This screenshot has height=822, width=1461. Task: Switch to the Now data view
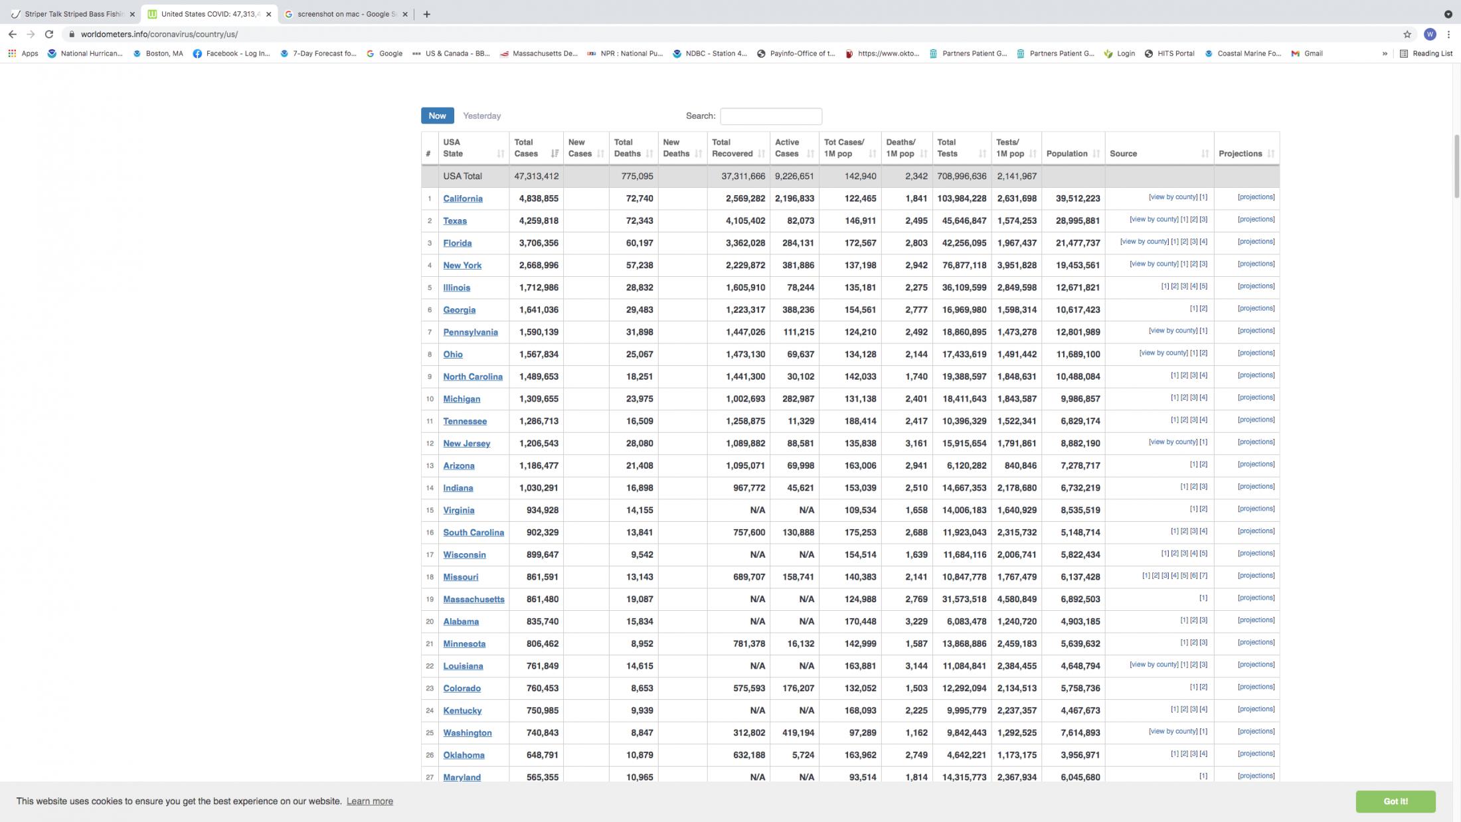pyautogui.click(x=437, y=116)
